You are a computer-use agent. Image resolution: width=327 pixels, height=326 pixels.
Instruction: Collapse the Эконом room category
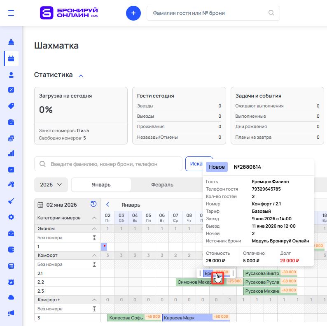94,228
